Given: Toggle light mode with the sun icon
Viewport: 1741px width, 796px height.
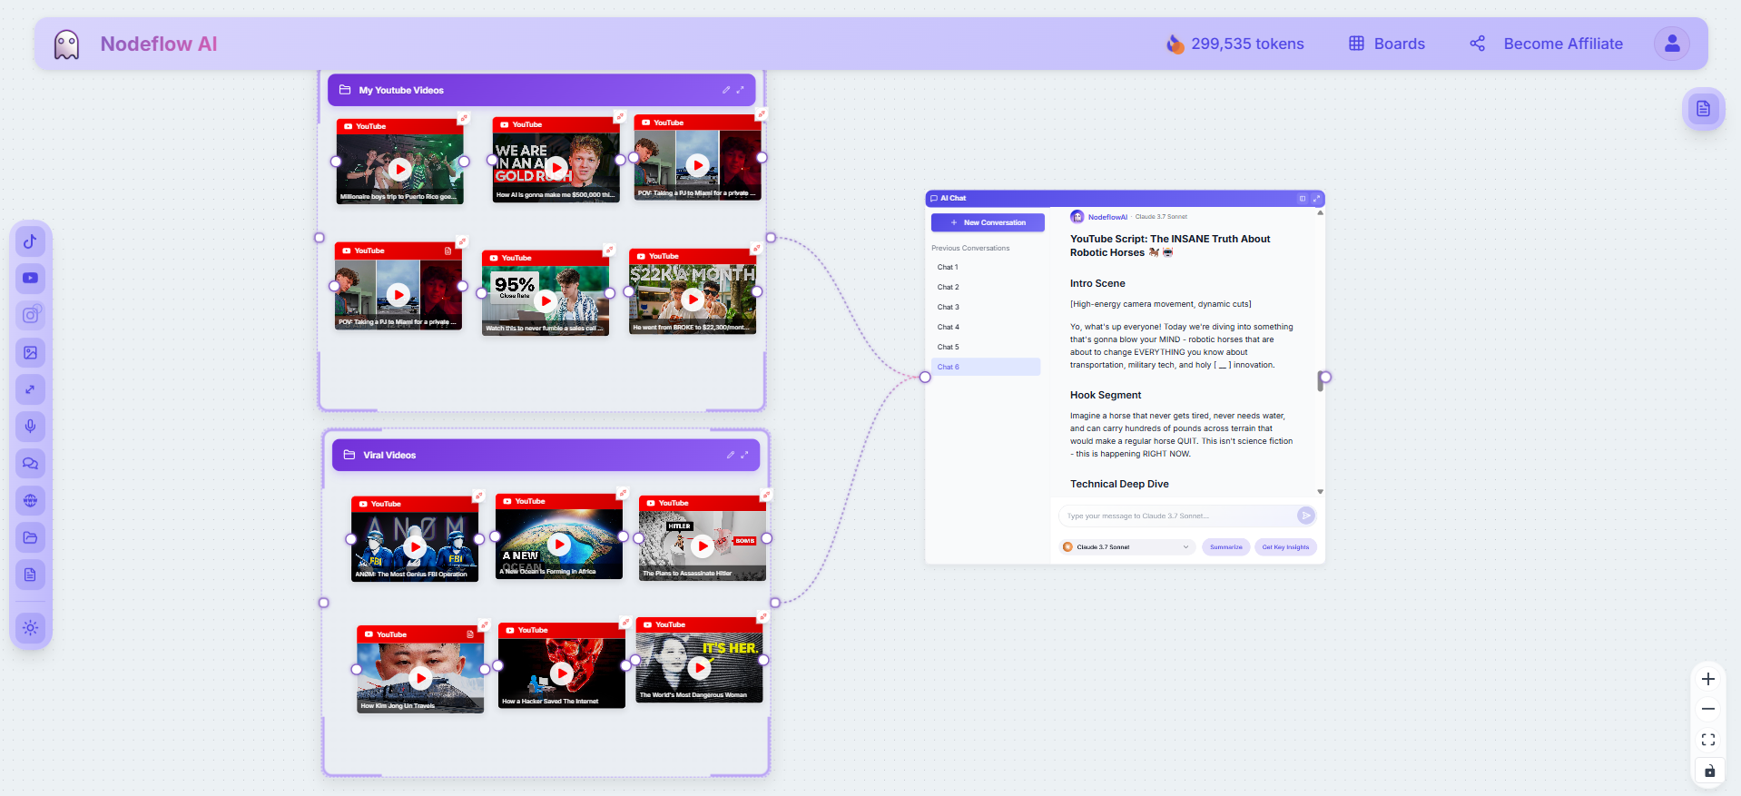Looking at the screenshot, I should pos(30,628).
